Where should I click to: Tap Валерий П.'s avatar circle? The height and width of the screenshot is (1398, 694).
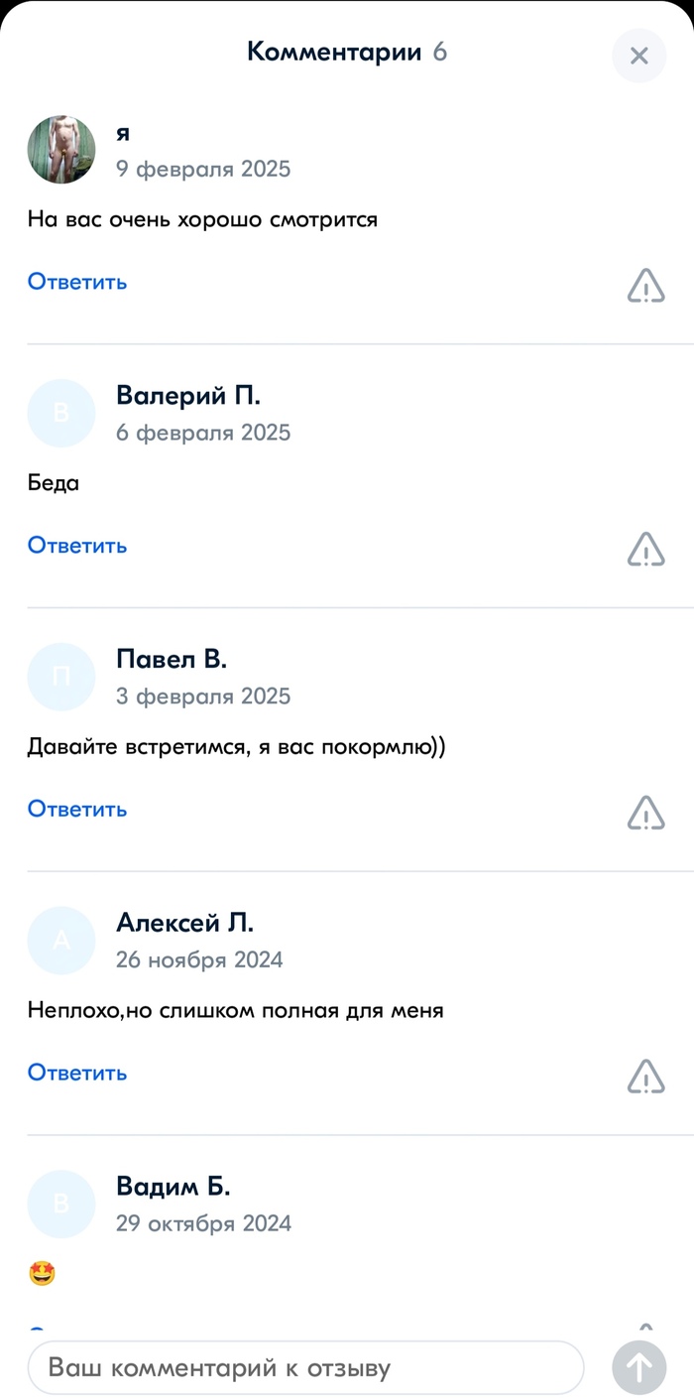pyautogui.click(x=61, y=413)
